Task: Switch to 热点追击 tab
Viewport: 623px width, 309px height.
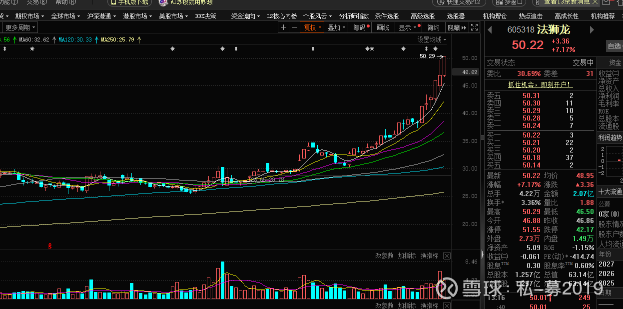Action: tap(531, 16)
